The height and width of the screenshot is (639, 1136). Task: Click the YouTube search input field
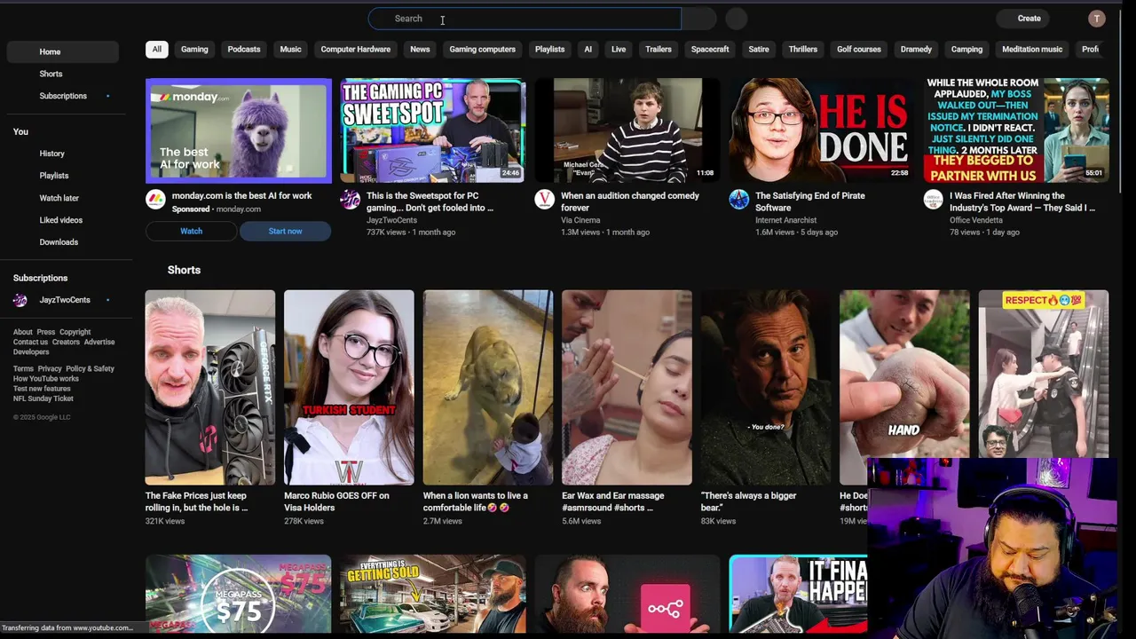click(x=525, y=19)
